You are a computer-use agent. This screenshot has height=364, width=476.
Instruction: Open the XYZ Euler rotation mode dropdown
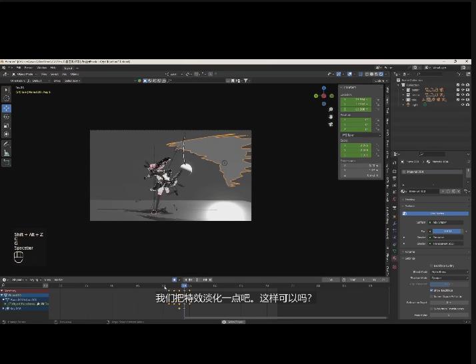click(363, 135)
